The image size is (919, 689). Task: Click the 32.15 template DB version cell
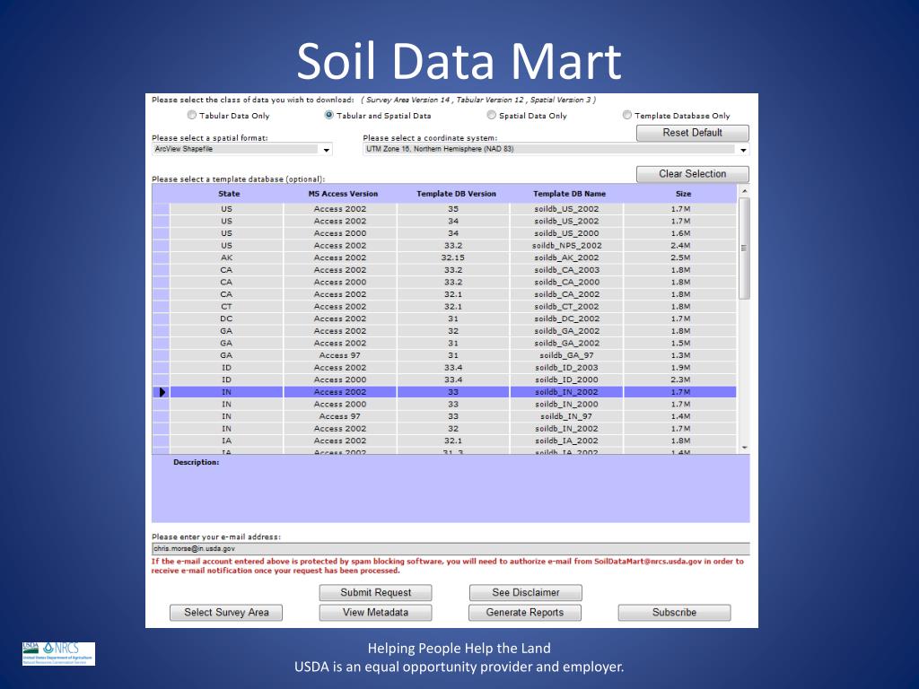tap(453, 257)
